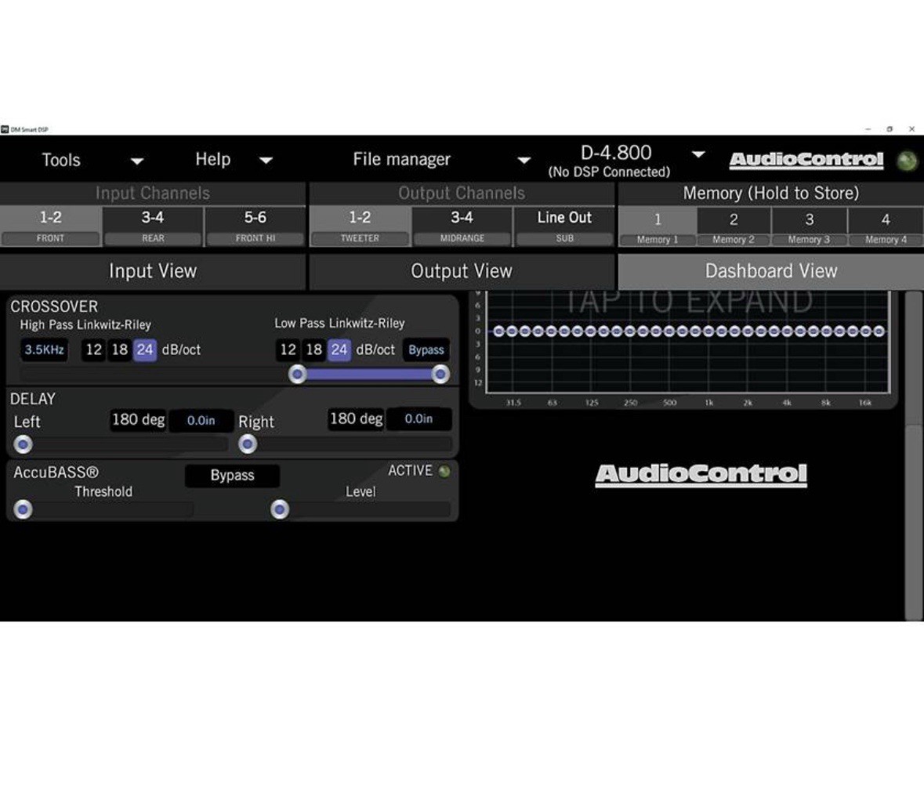This screenshot has width=924, height=786.
Task: Click the 3.5KHz high pass frequency field
Action: [44, 350]
